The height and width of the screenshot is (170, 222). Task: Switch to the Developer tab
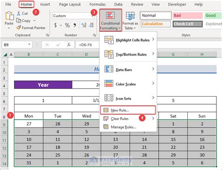(177, 4)
